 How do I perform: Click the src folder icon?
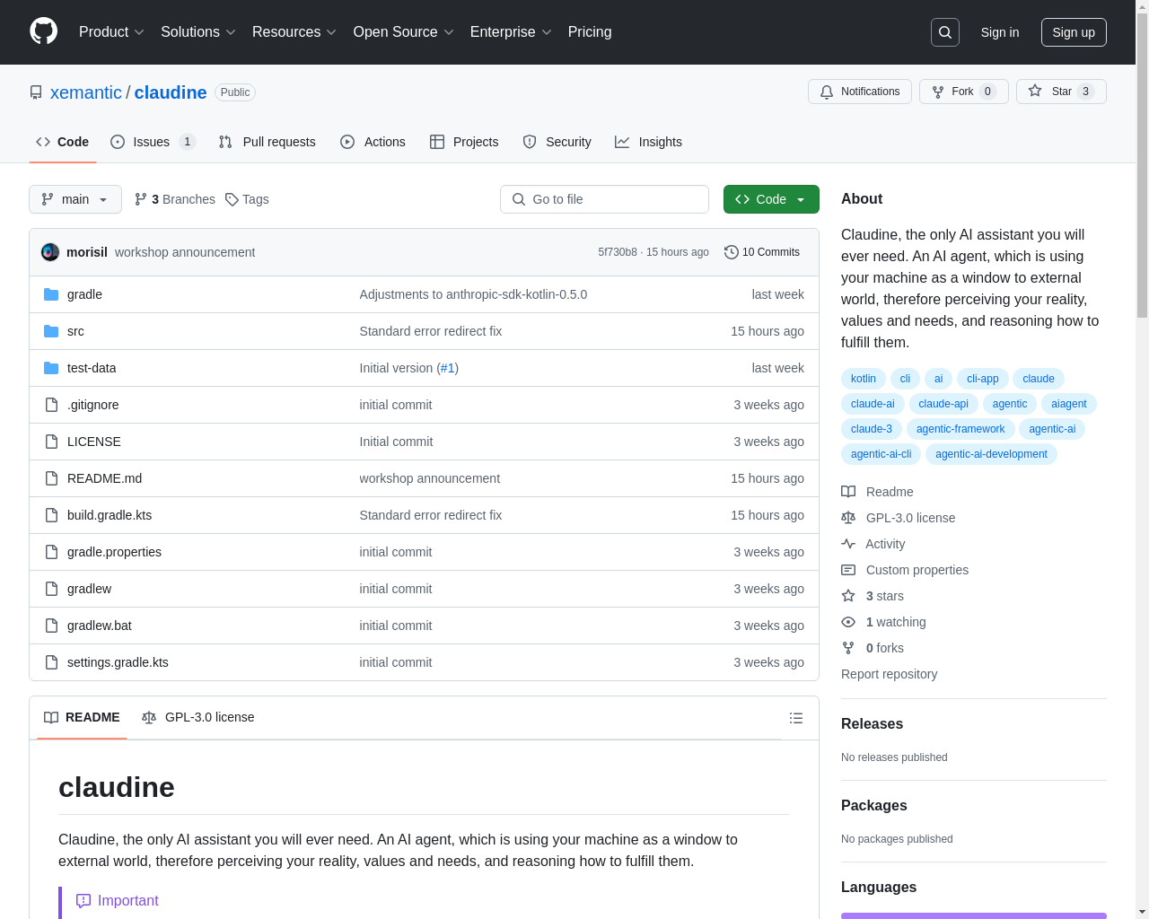click(x=51, y=331)
